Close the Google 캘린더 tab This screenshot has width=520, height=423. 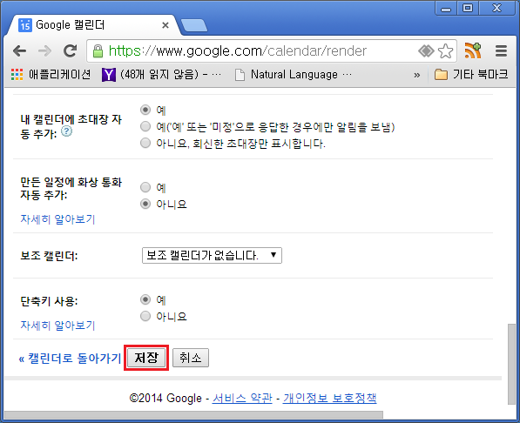pos(165,25)
